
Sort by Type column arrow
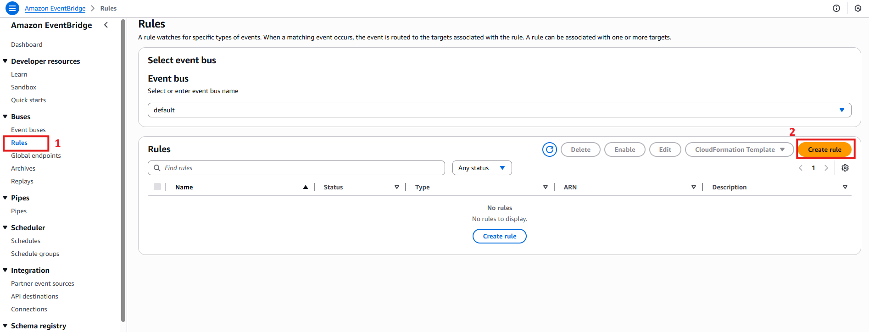(546, 187)
